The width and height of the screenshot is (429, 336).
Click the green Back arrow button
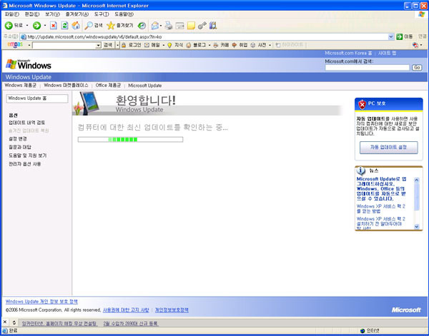point(9,26)
